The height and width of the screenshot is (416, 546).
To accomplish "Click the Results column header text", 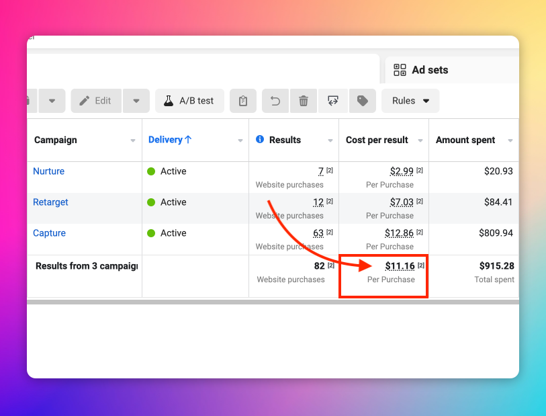I will (x=285, y=140).
